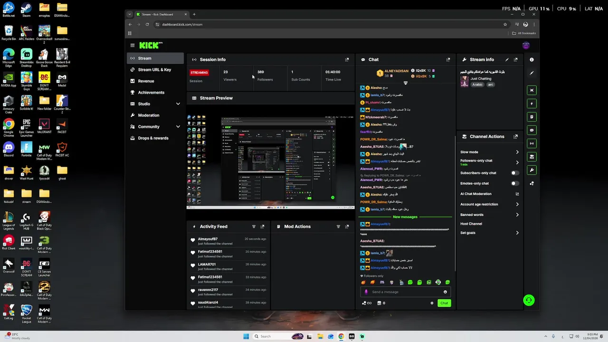The height and width of the screenshot is (342, 608).
Task: Enable Emotes-only chat
Action: (514, 183)
